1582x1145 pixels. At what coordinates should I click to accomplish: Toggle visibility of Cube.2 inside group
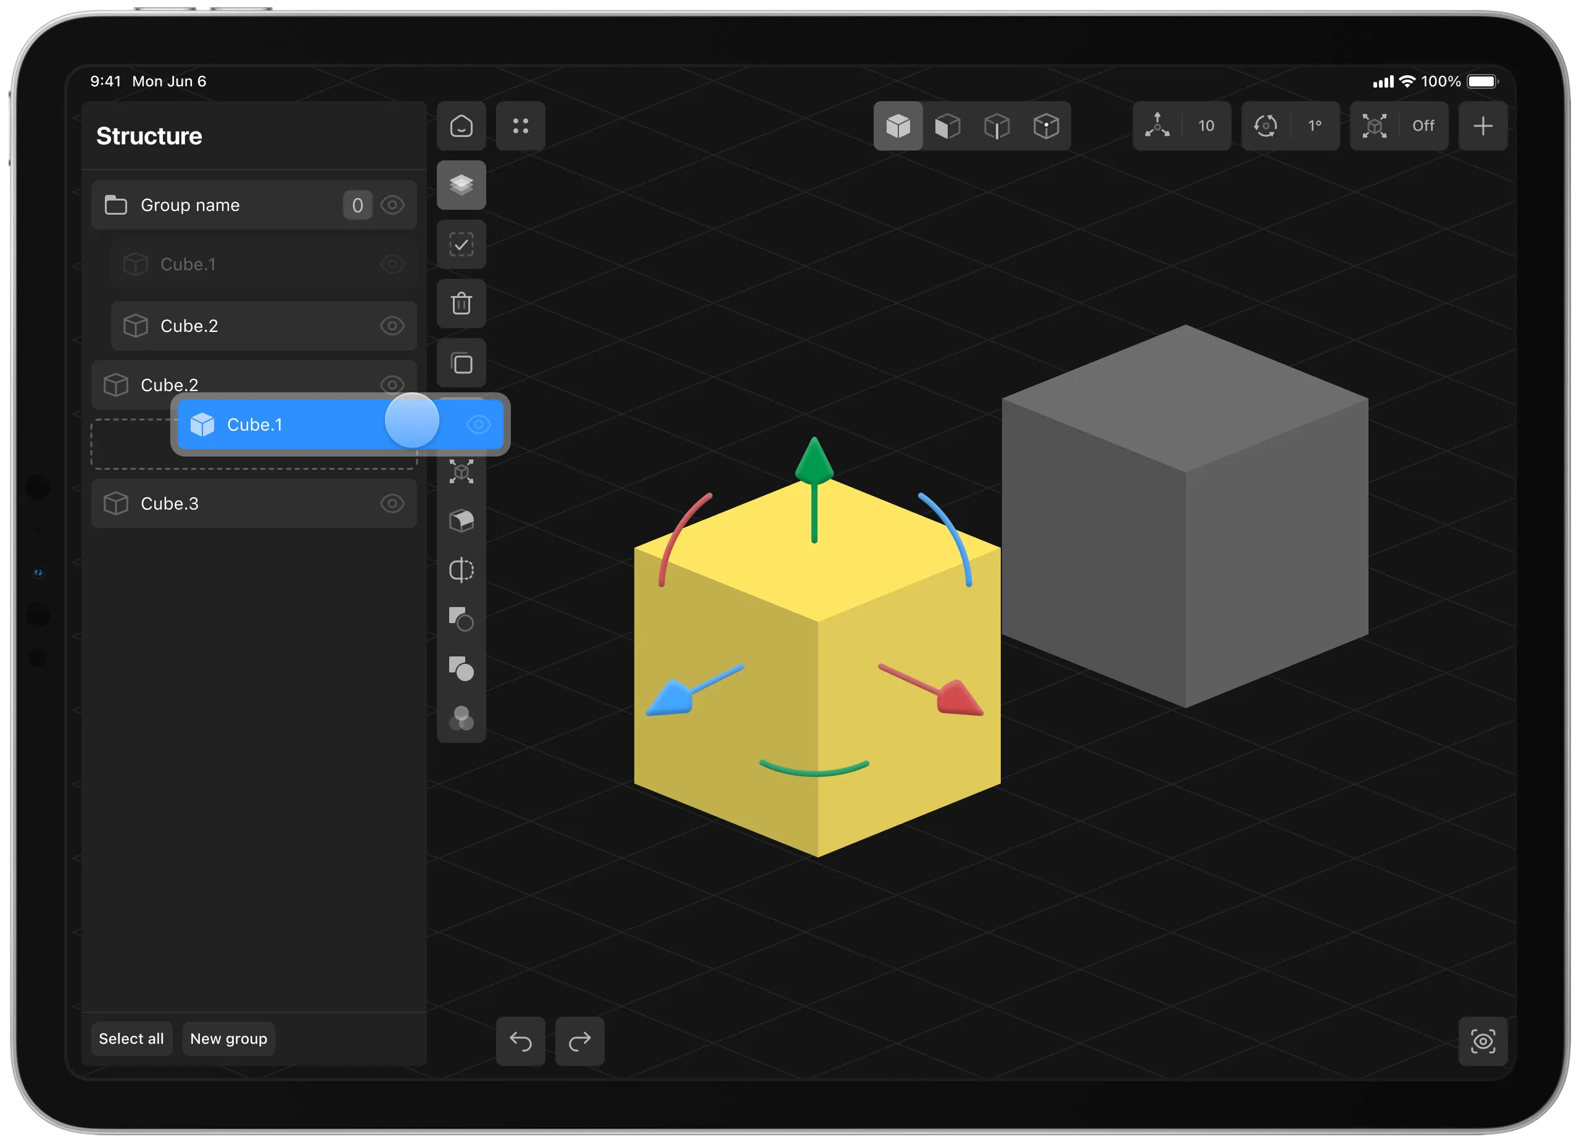coord(392,326)
